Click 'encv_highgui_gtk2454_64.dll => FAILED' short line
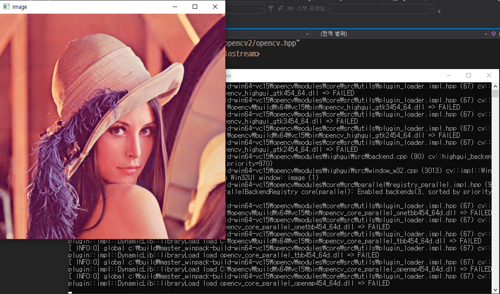The width and height of the screenshot is (500, 294). 292,149
